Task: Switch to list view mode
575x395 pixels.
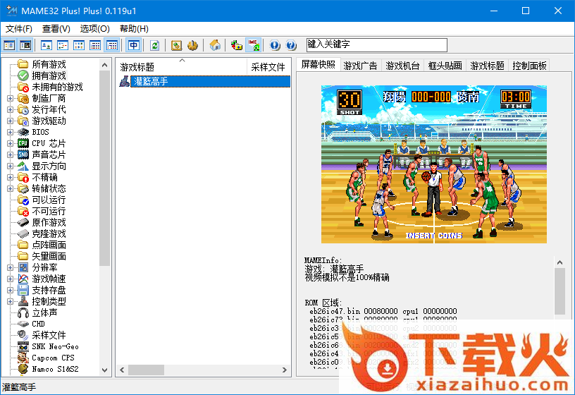Action: click(79, 46)
